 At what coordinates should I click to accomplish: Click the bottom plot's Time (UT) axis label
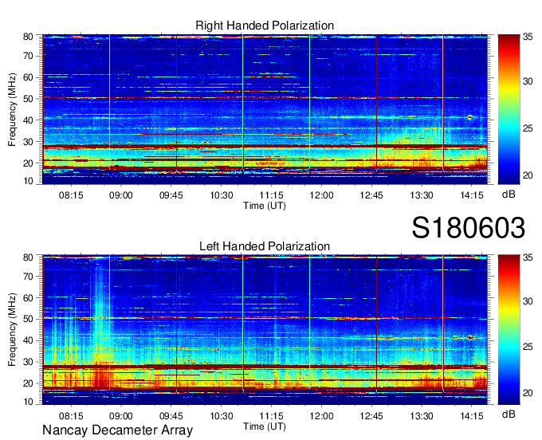point(265,426)
